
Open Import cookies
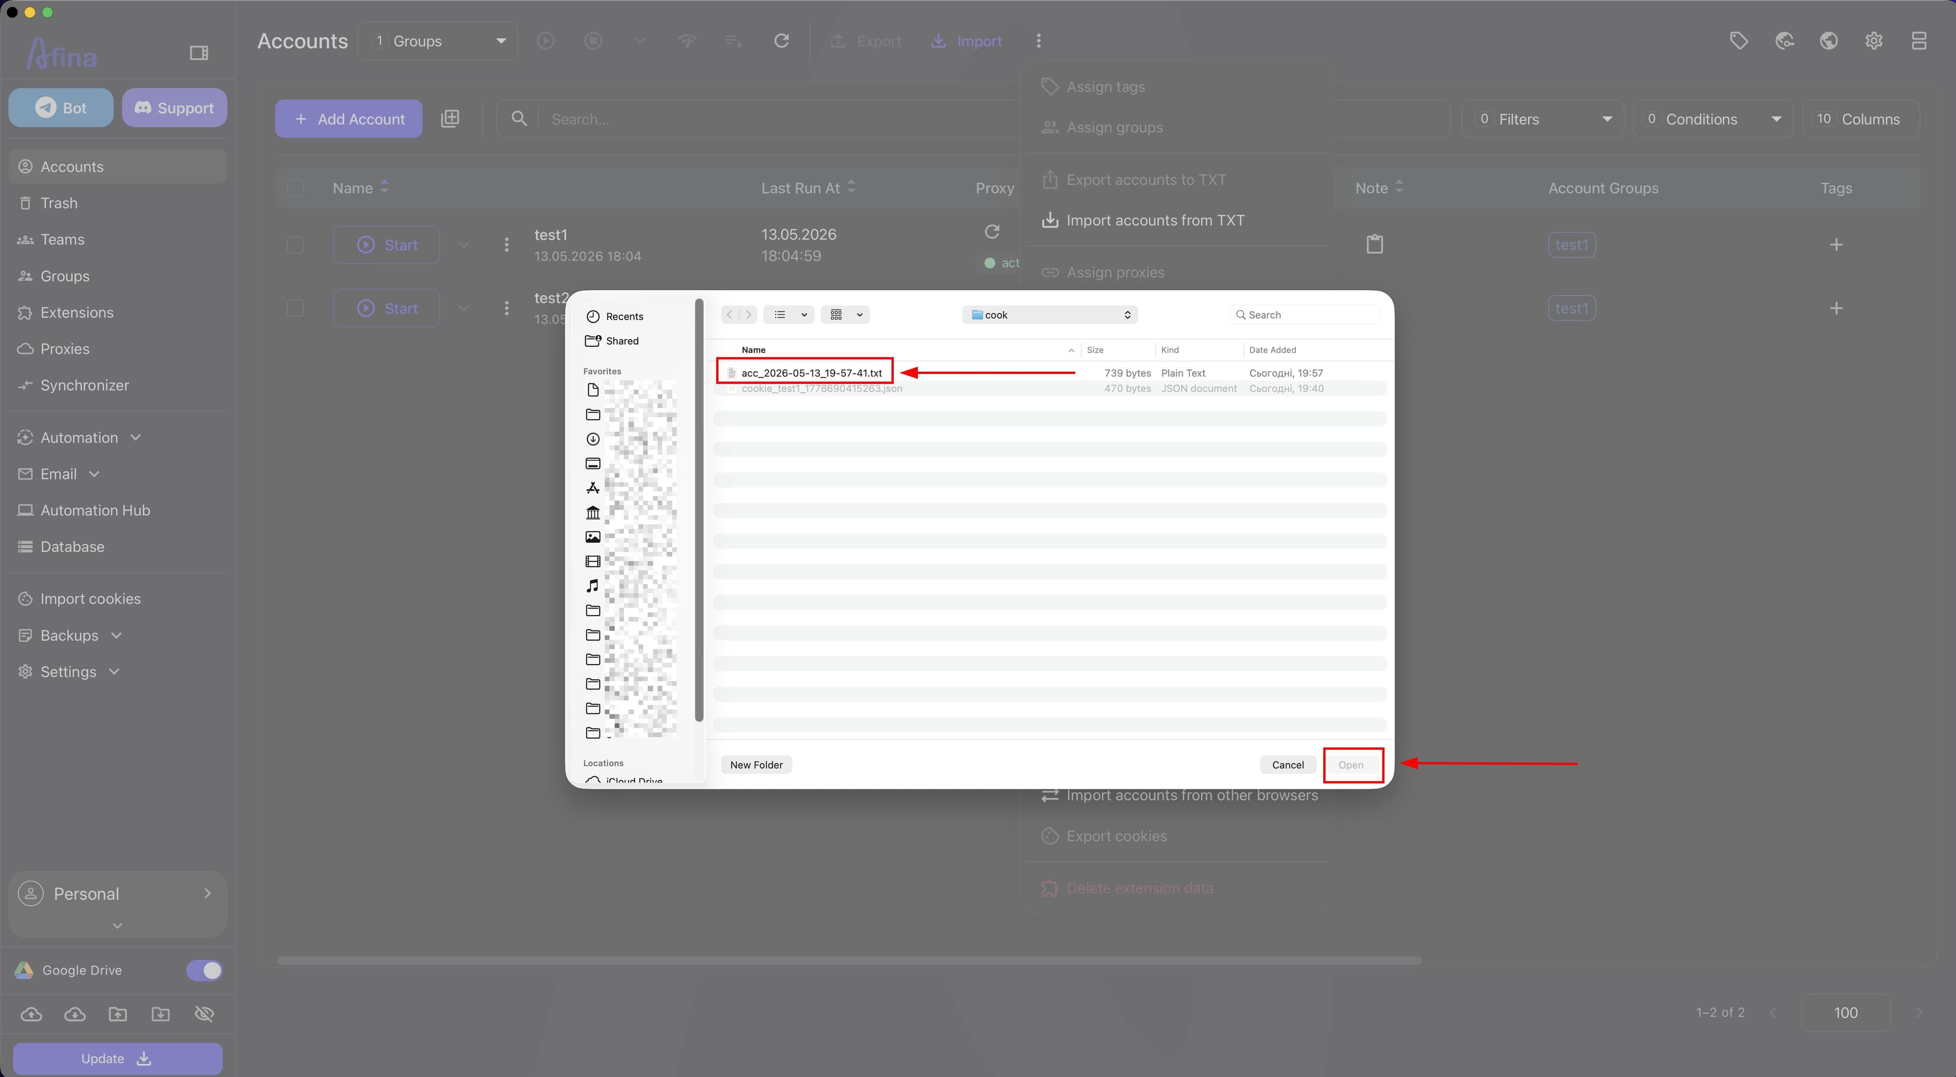118,598
